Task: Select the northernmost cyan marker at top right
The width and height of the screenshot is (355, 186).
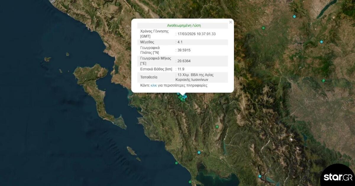Action: point(294,17)
